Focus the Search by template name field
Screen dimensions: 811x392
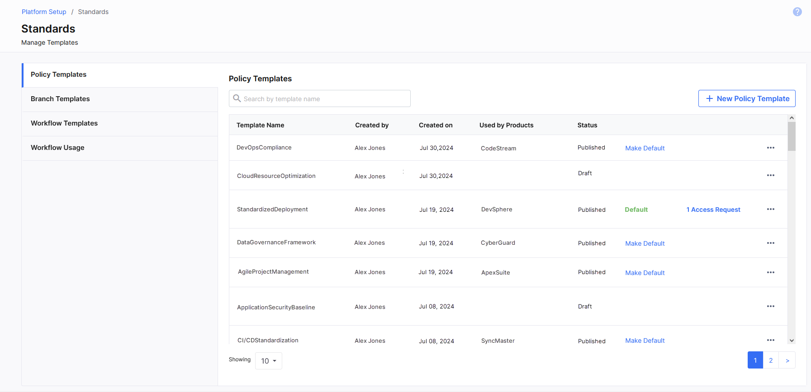point(320,98)
